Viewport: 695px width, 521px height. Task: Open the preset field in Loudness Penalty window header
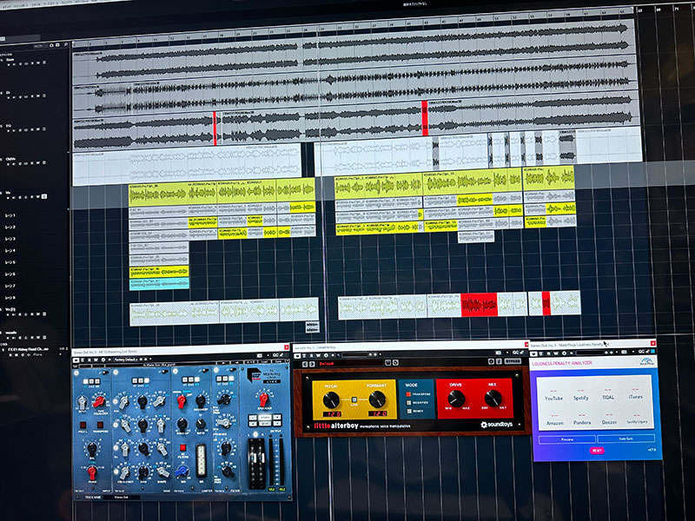589,353
